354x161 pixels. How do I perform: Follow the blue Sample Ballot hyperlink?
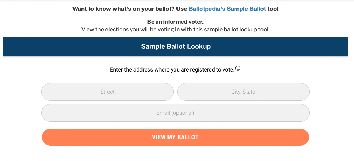coord(246,9)
